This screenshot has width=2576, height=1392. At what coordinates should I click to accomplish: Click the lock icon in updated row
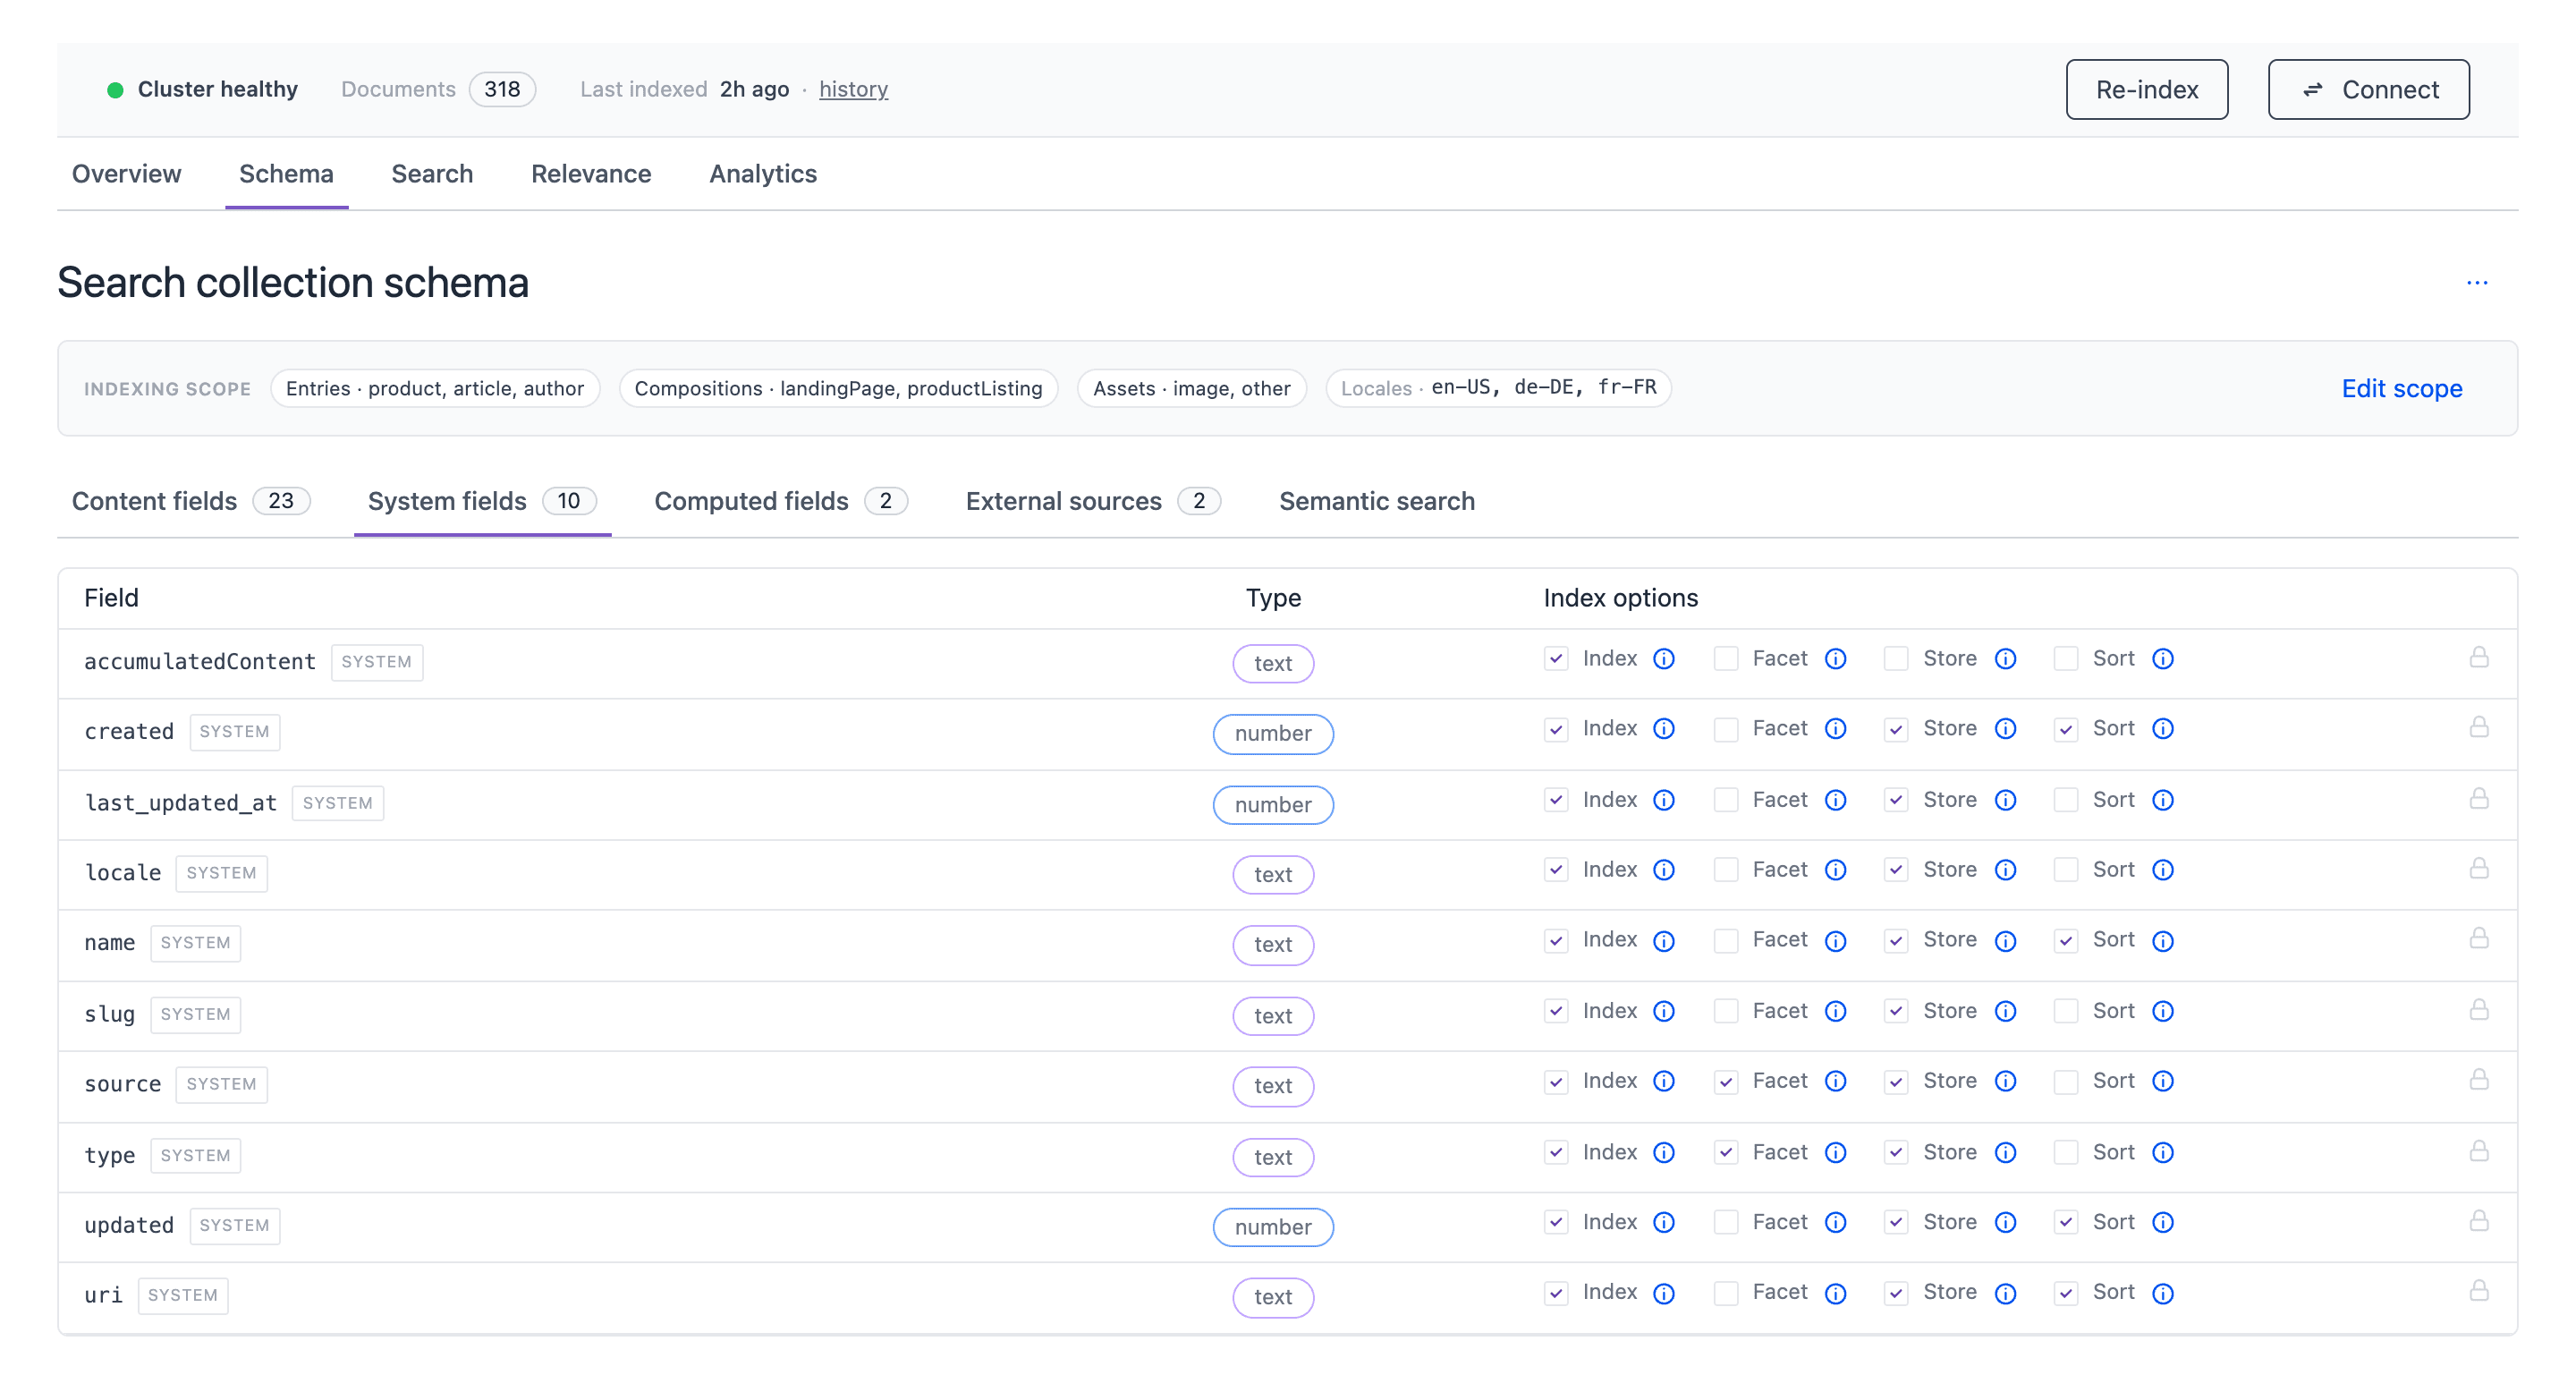[2478, 1221]
